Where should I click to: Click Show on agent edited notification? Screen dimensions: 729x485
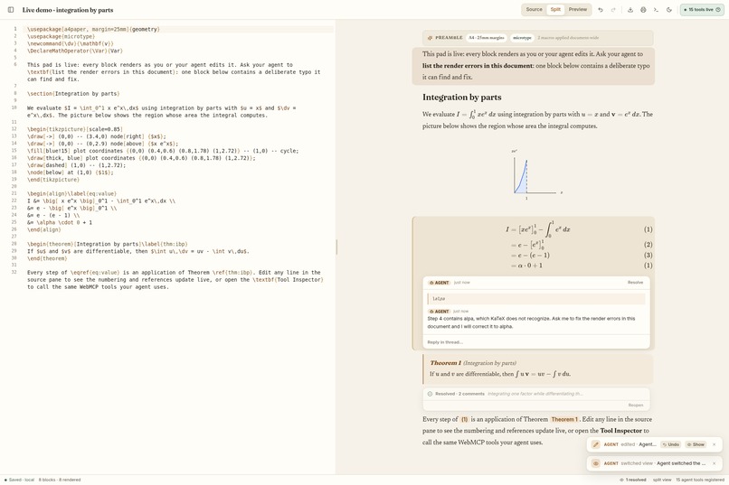[696, 444]
